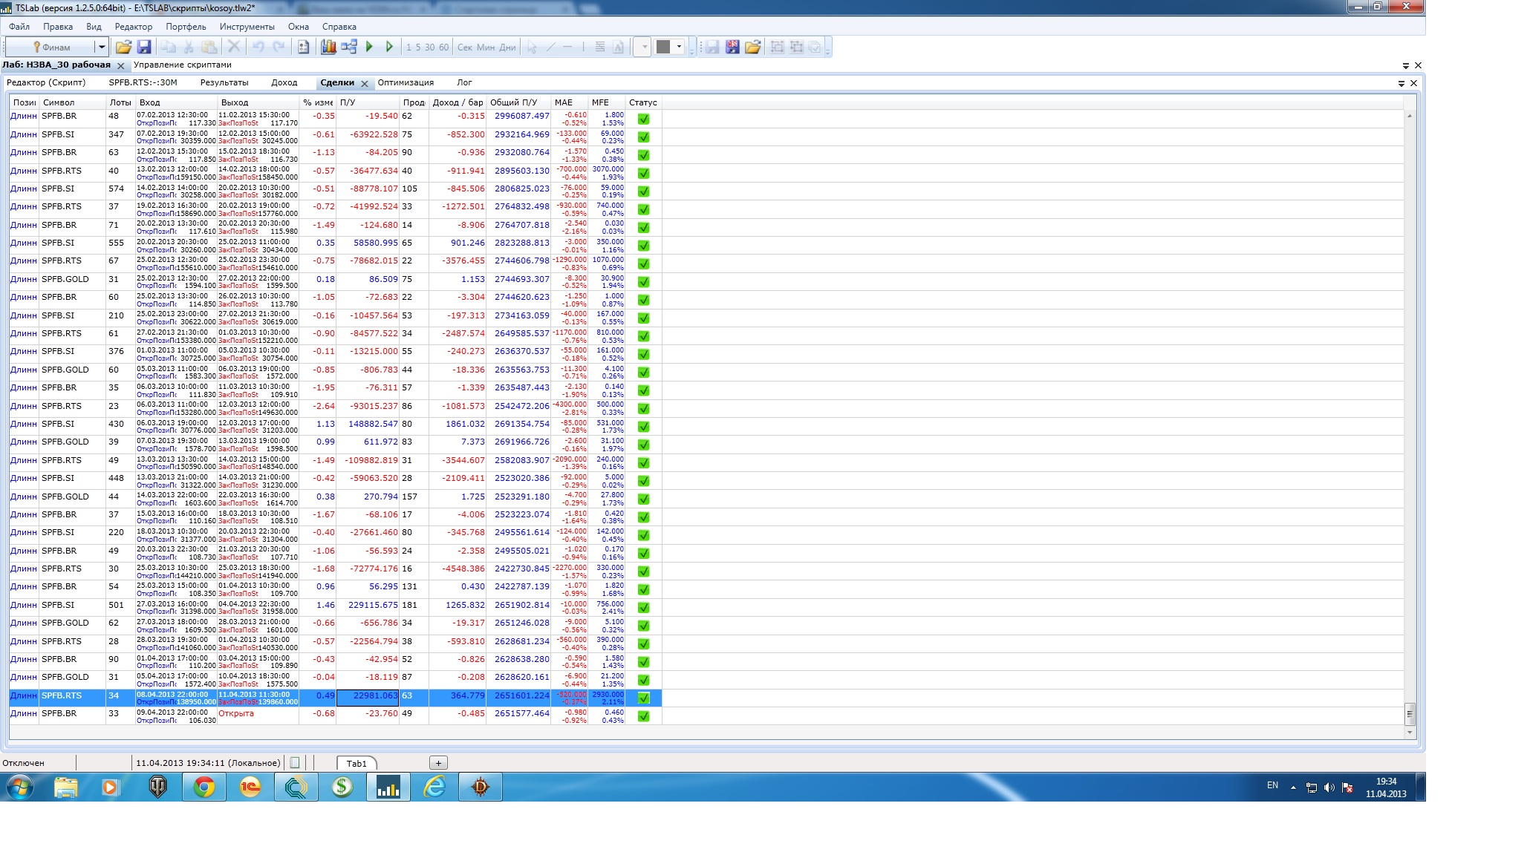Click the bar chart toolbar icon
Image resolution: width=1530 pixels, height=855 pixels.
pyautogui.click(x=328, y=47)
